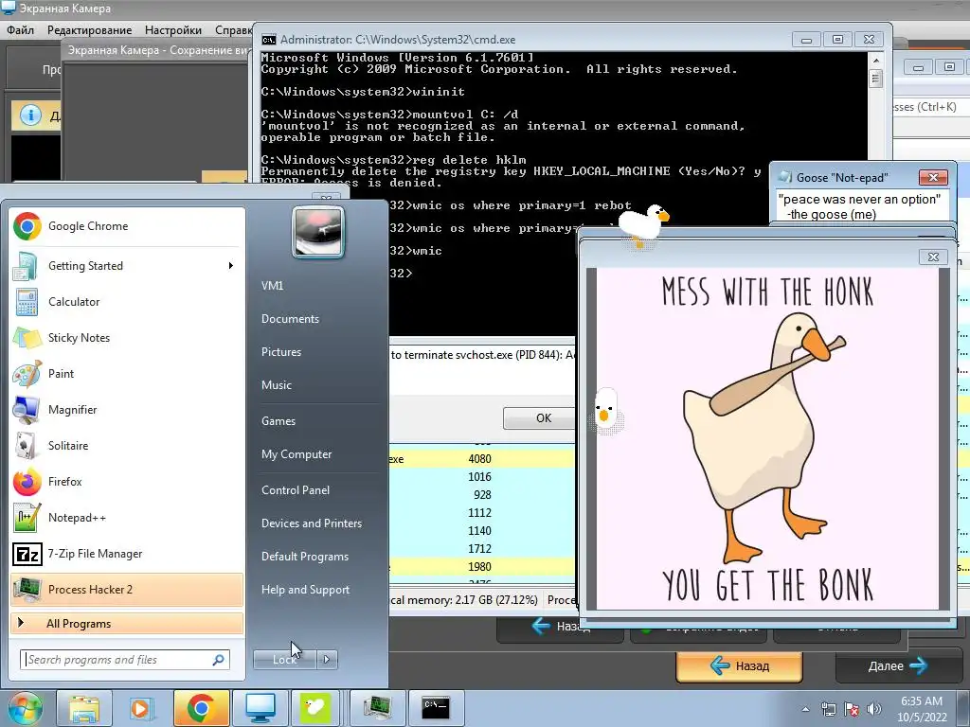Switch to Chrome in taskbar

(x=201, y=708)
